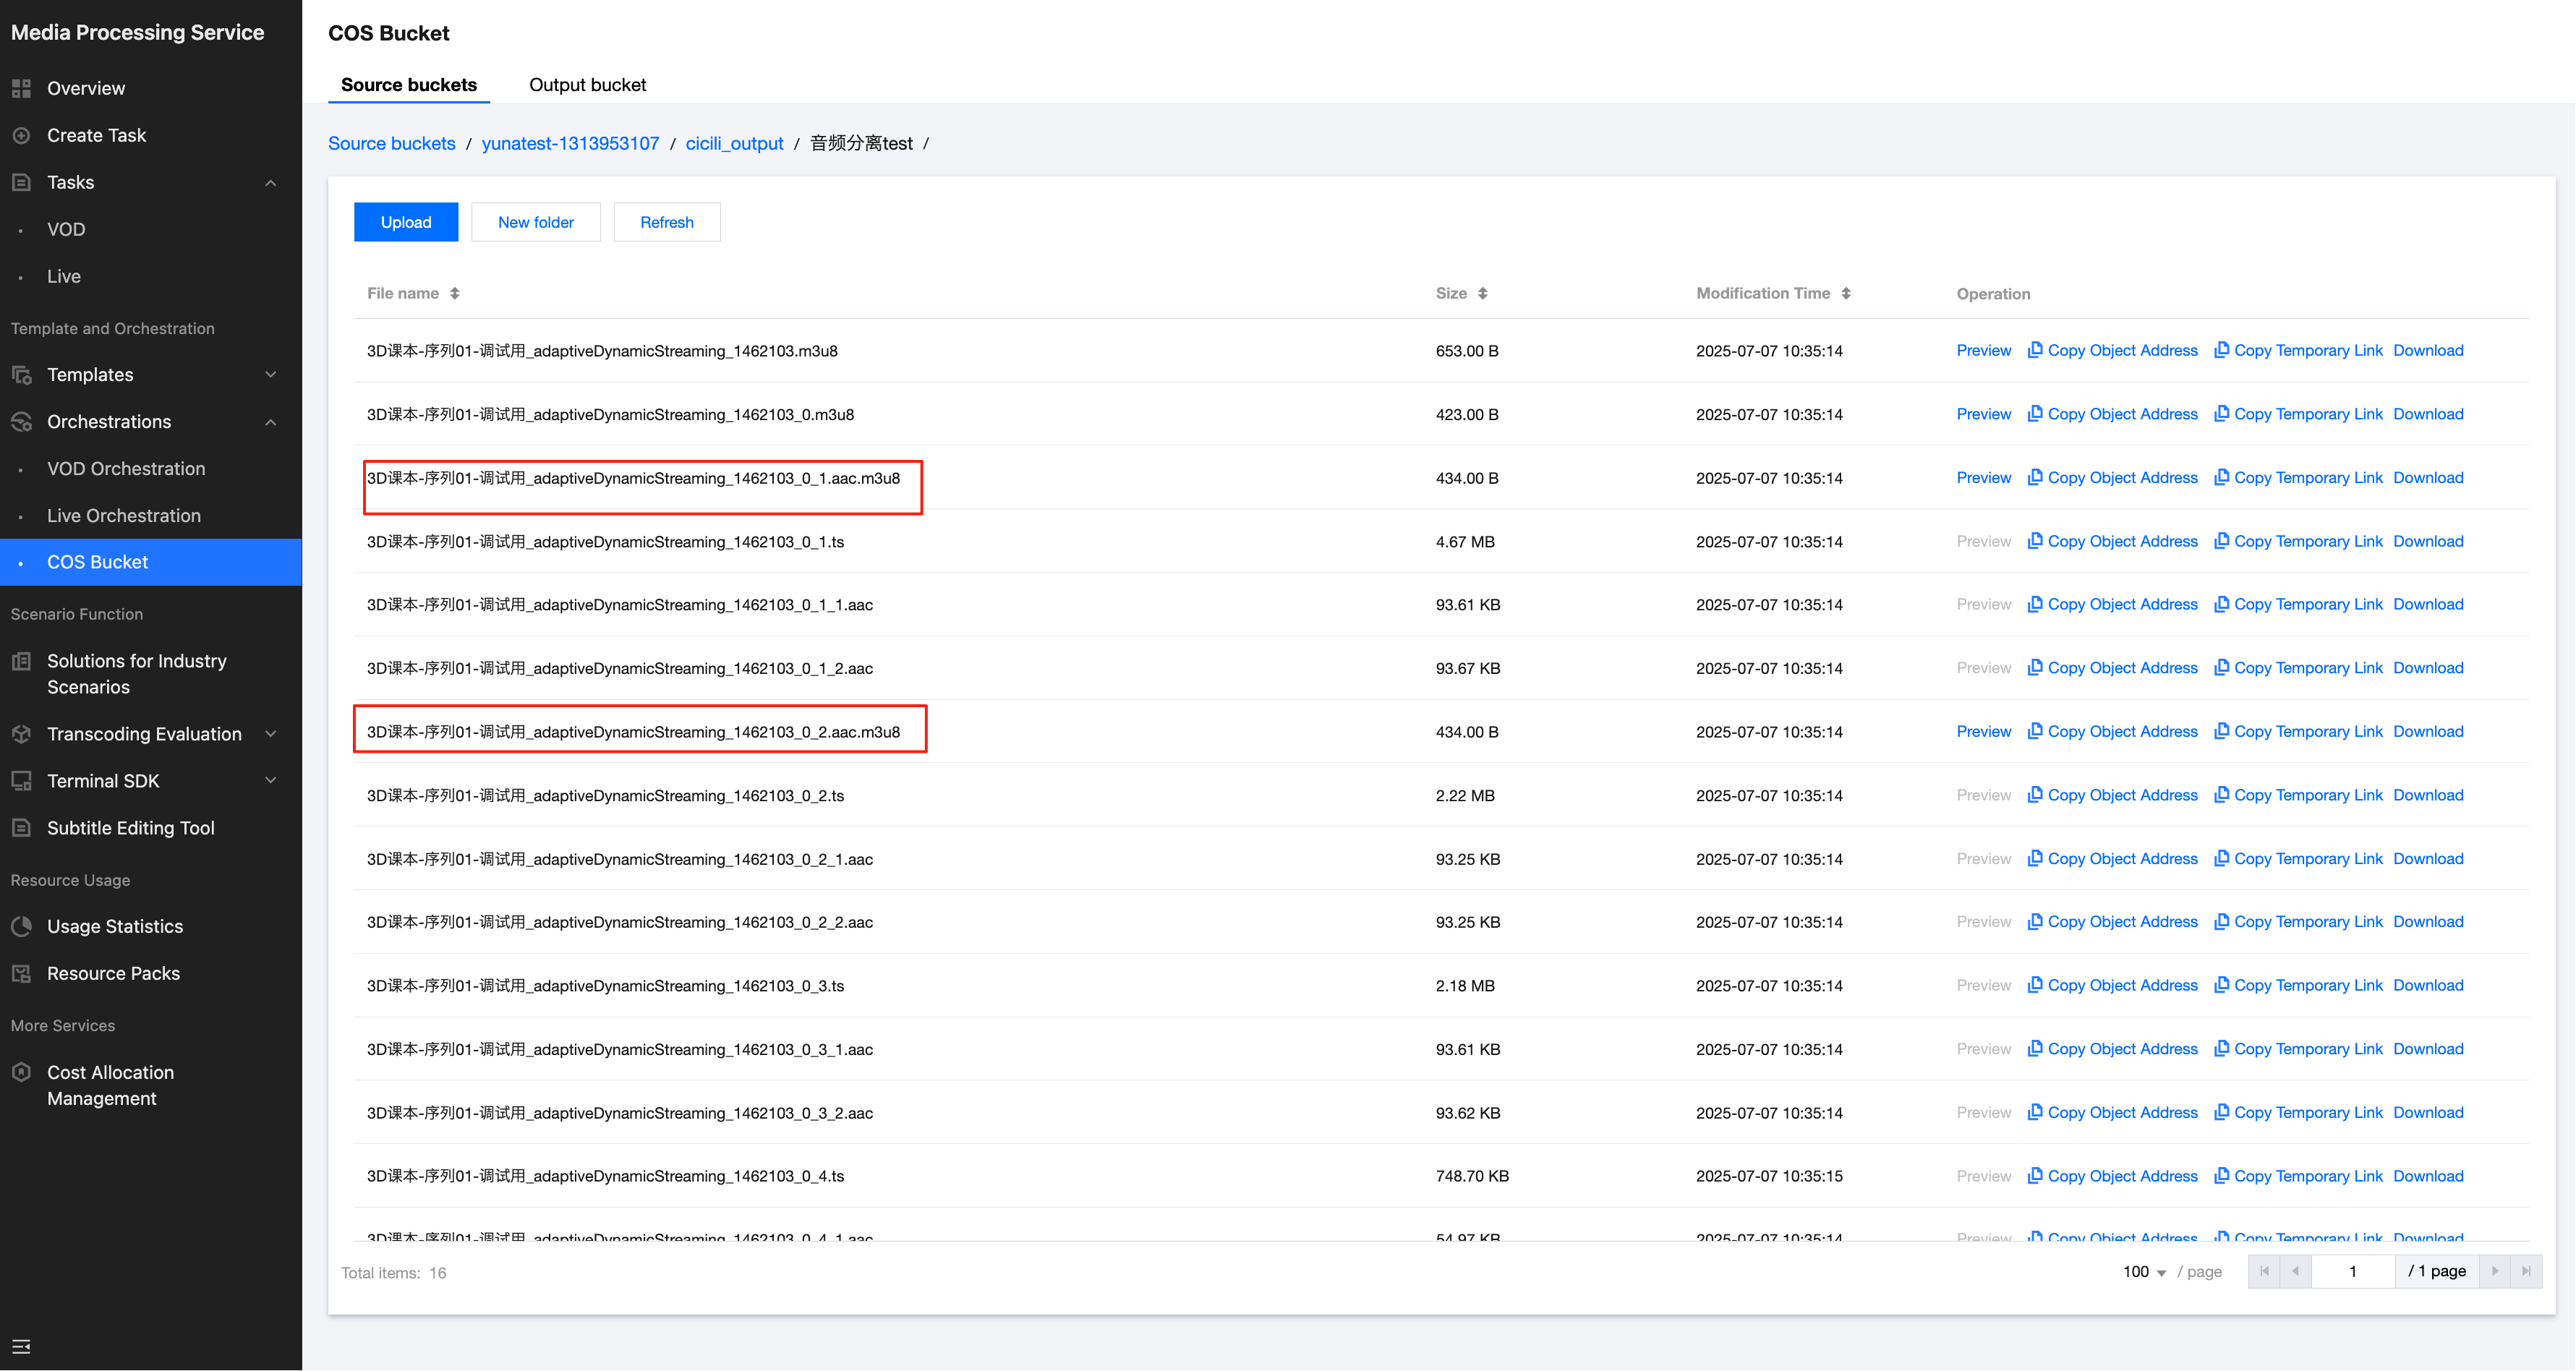The image size is (2576, 1371).
Task: Click the Source buckets breadcrumb link
Action: (392, 144)
